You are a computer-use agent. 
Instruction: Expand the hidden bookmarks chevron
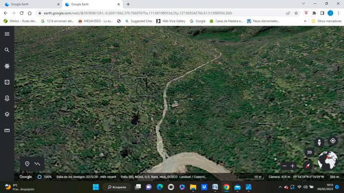click(305, 21)
